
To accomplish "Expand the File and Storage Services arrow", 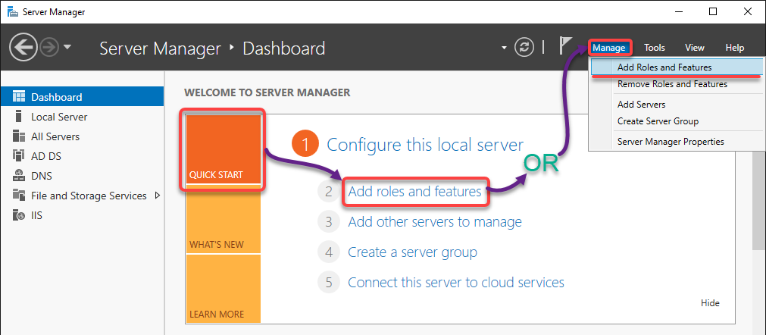I will tap(158, 196).
